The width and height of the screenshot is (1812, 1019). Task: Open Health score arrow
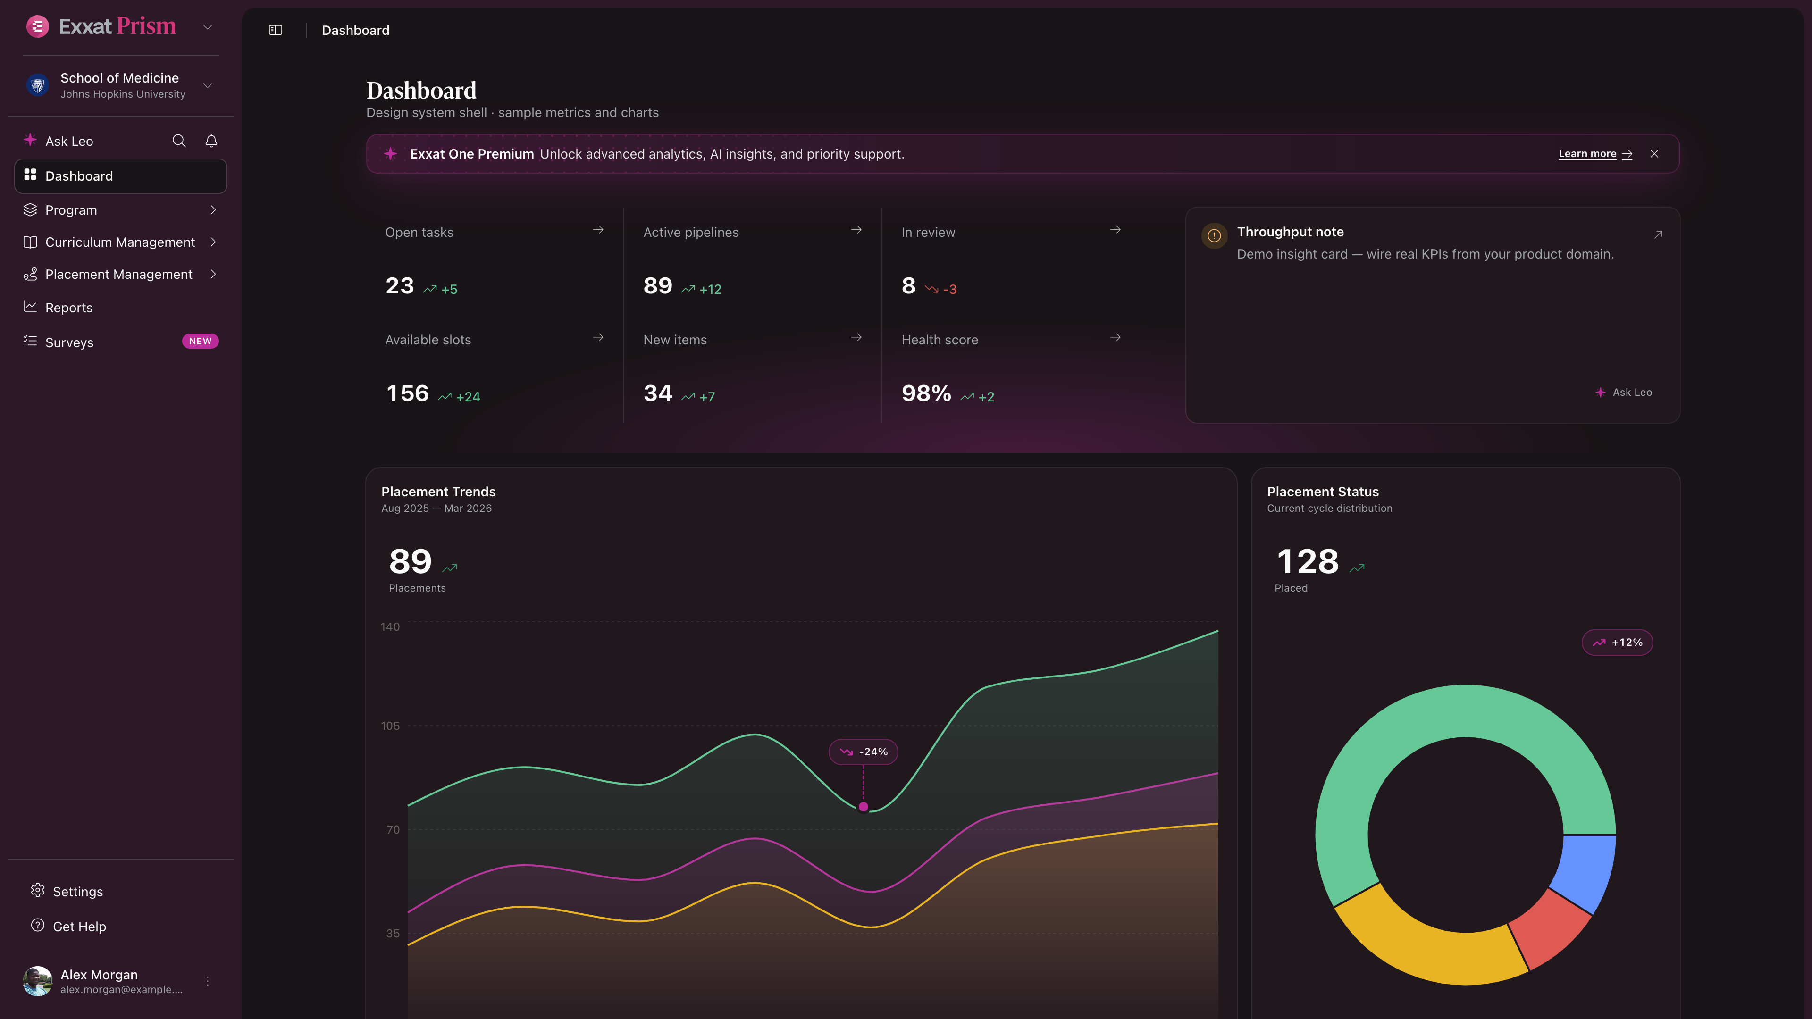click(1115, 338)
